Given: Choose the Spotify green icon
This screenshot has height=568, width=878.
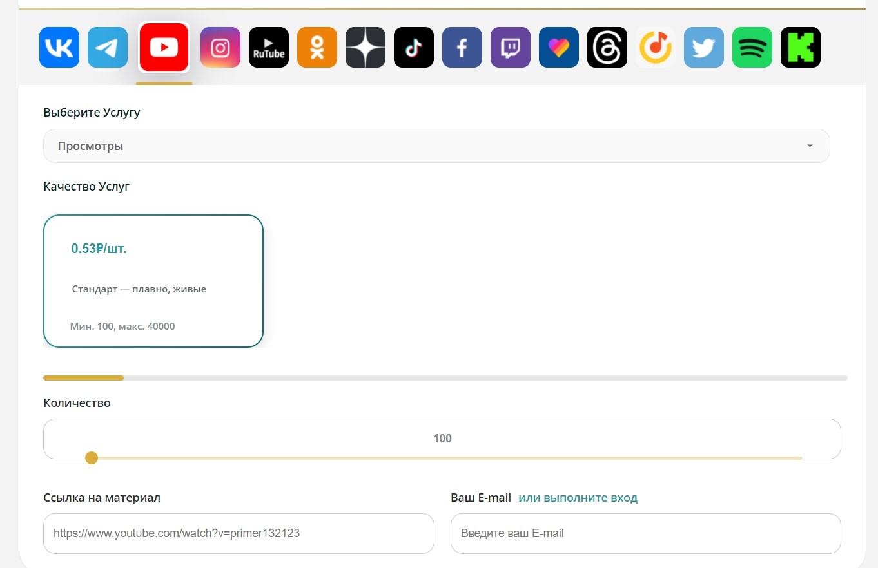Looking at the screenshot, I should coord(752,48).
